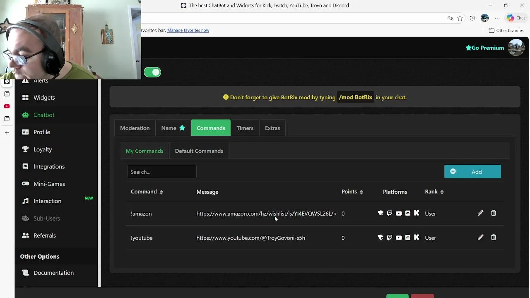Click the Go Premium link
The image size is (530, 298).
point(484,48)
